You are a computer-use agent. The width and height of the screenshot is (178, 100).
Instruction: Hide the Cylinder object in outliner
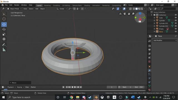(175, 20)
